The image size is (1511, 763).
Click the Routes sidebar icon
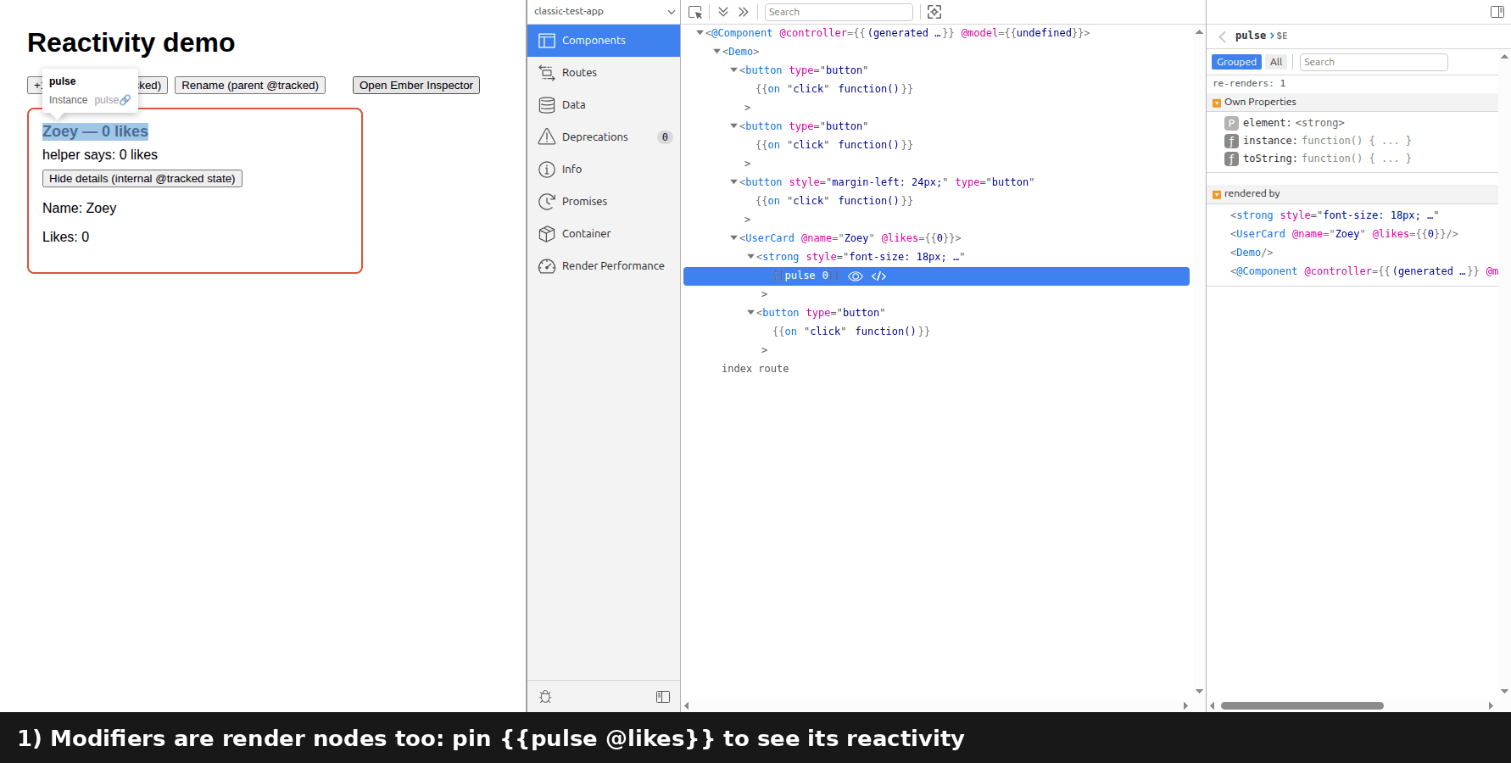[547, 73]
